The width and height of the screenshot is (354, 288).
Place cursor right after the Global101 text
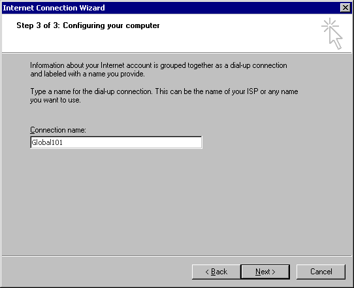click(x=63, y=142)
